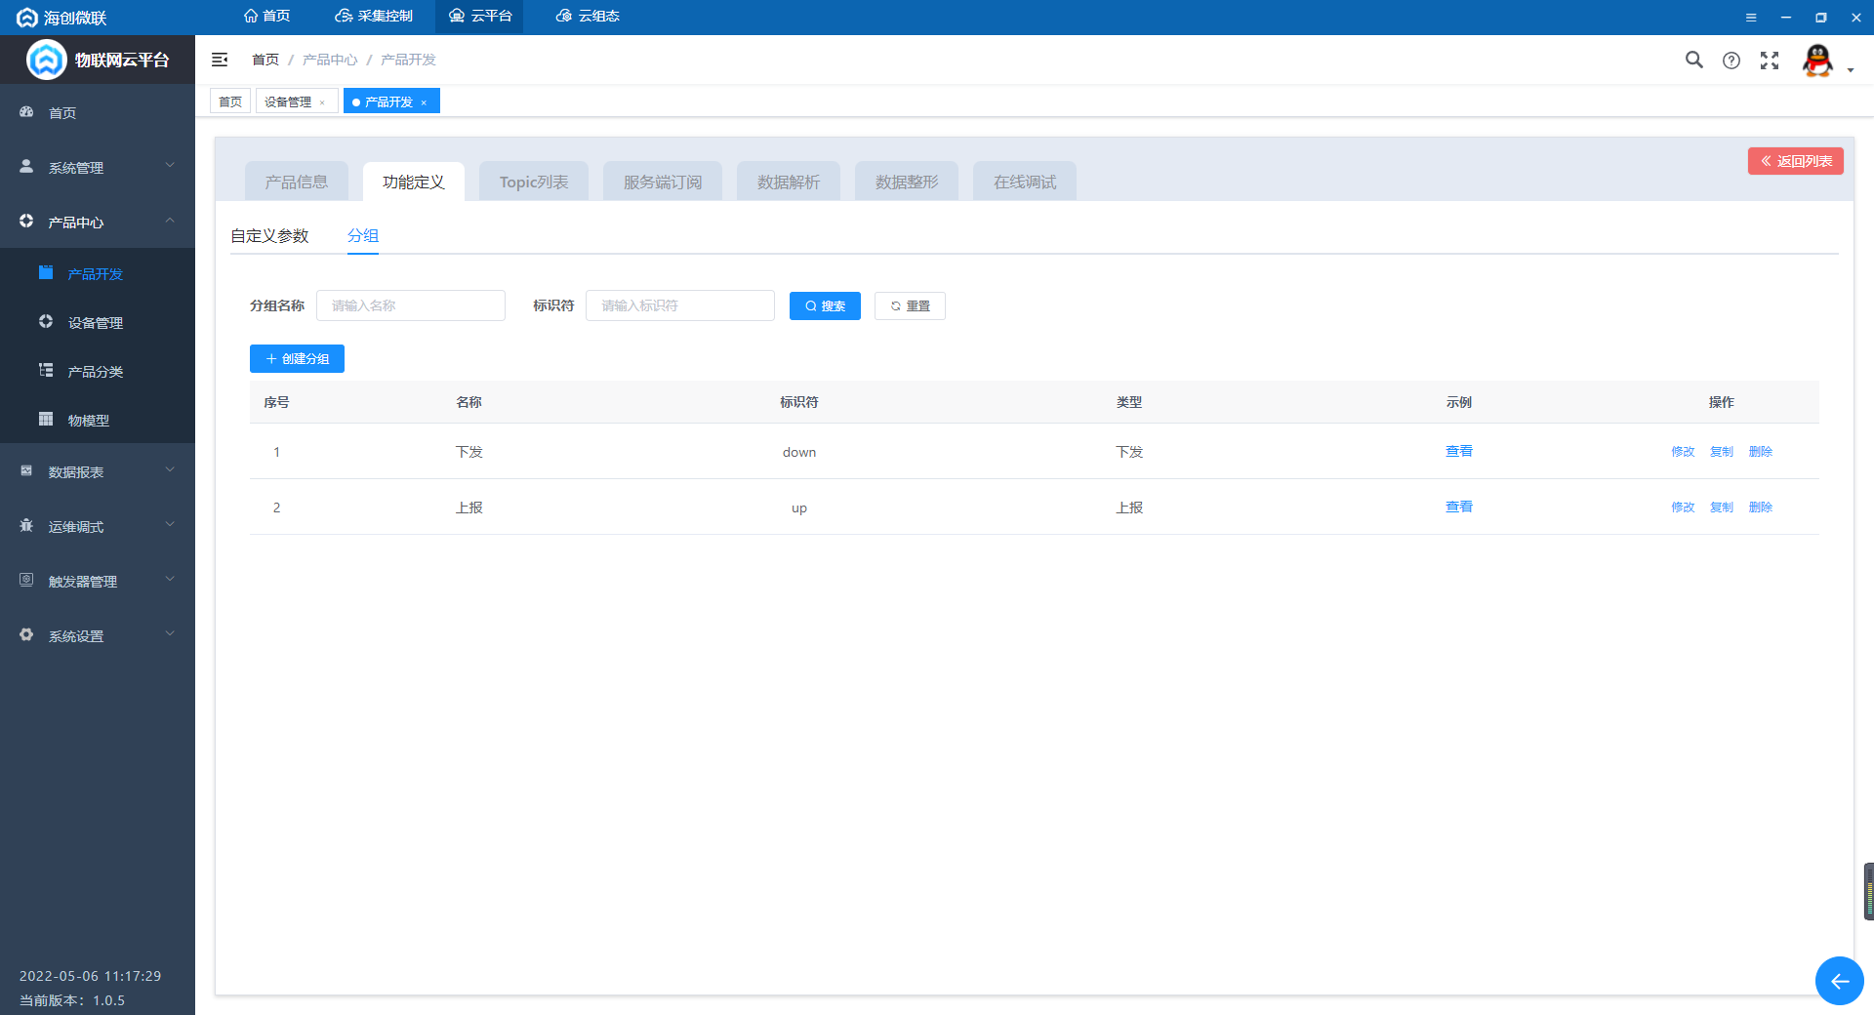Click the 搜索 button
The width and height of the screenshot is (1874, 1015).
click(825, 305)
